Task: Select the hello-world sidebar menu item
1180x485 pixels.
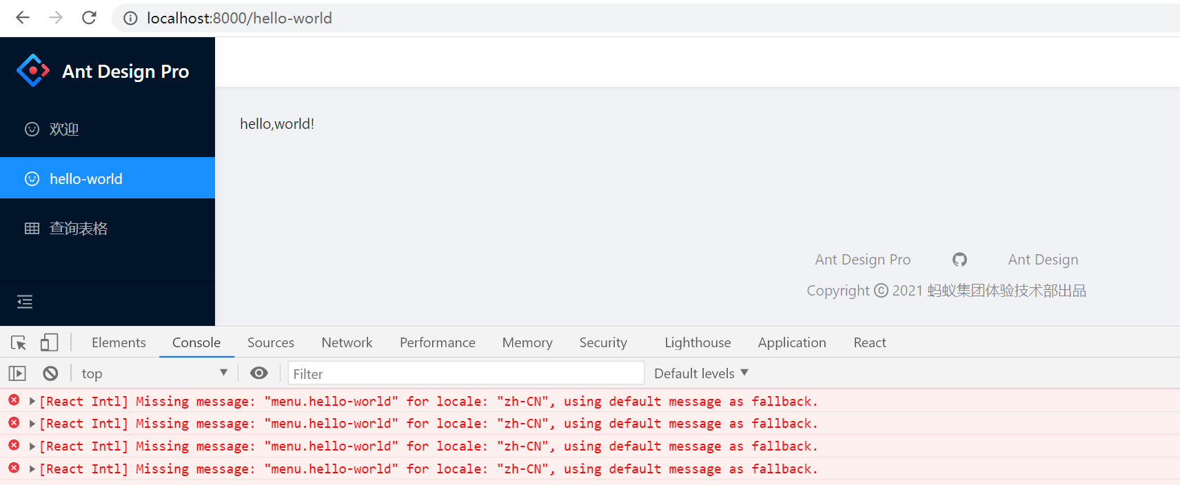Action: click(108, 178)
